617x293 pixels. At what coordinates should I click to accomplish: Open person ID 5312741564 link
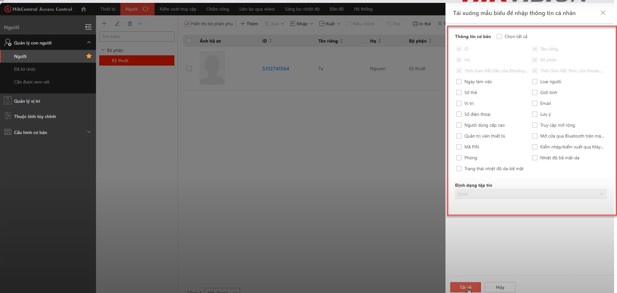click(276, 68)
